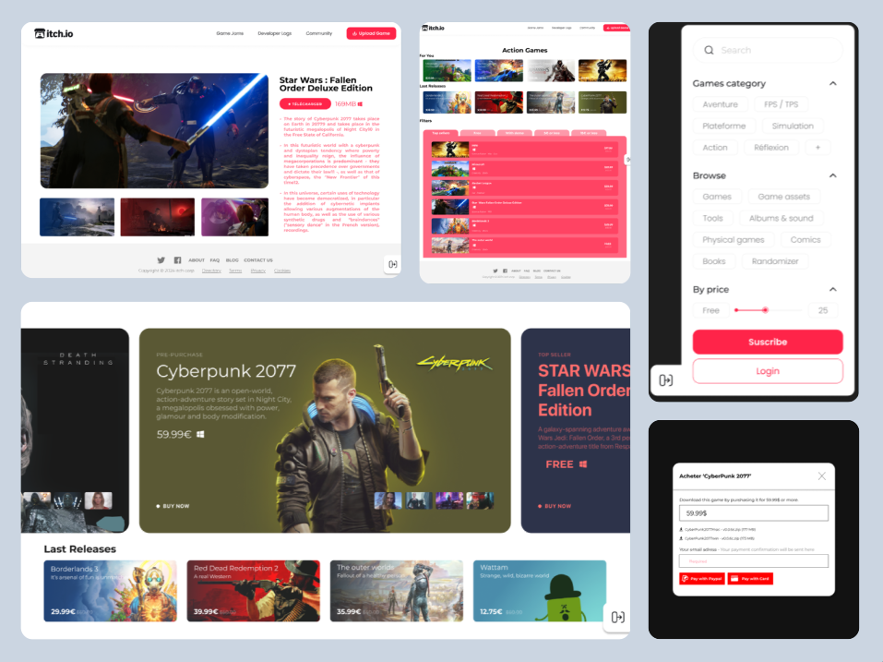The image size is (883, 662).
Task: Toggle the Aventure category chip
Action: coord(721,104)
